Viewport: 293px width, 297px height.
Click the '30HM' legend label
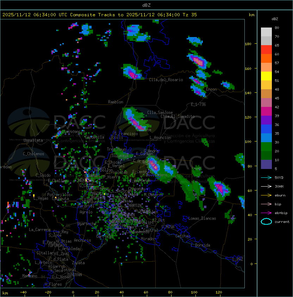[279, 186]
